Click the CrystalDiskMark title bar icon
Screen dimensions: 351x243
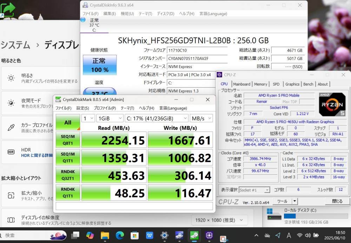pos(58,100)
